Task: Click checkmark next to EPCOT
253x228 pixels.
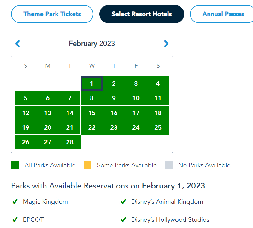Action: 15,219
